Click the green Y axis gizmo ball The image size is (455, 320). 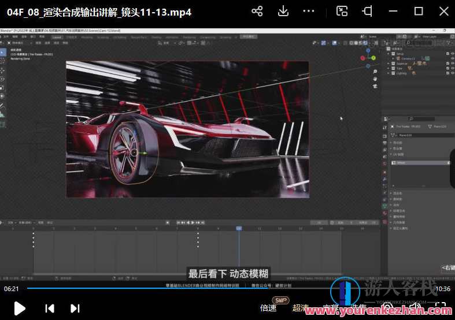coord(373,58)
